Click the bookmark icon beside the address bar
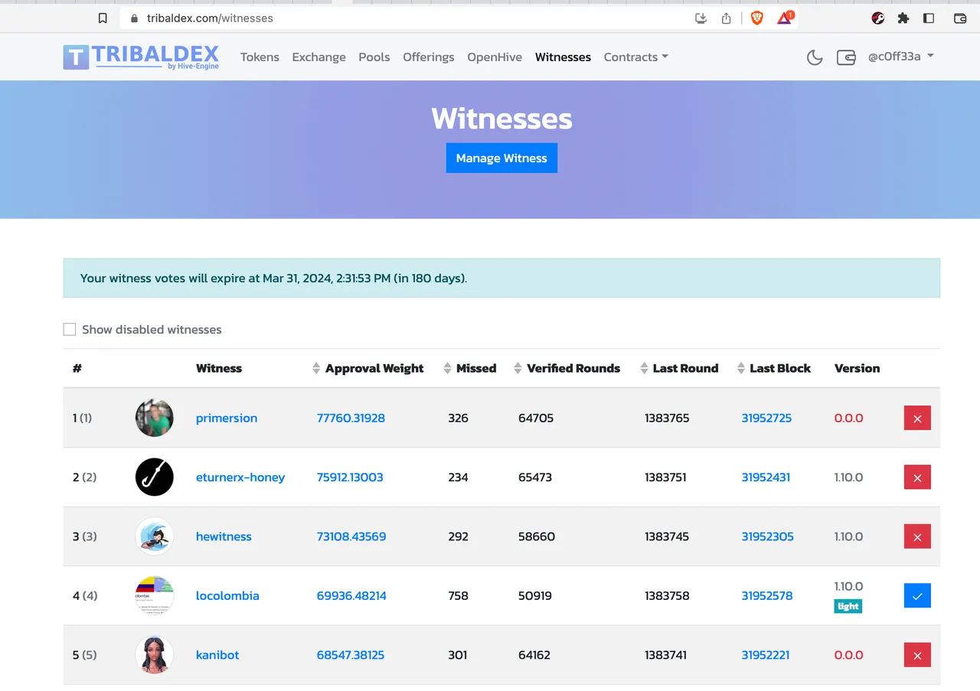The image size is (980, 691). (x=103, y=18)
